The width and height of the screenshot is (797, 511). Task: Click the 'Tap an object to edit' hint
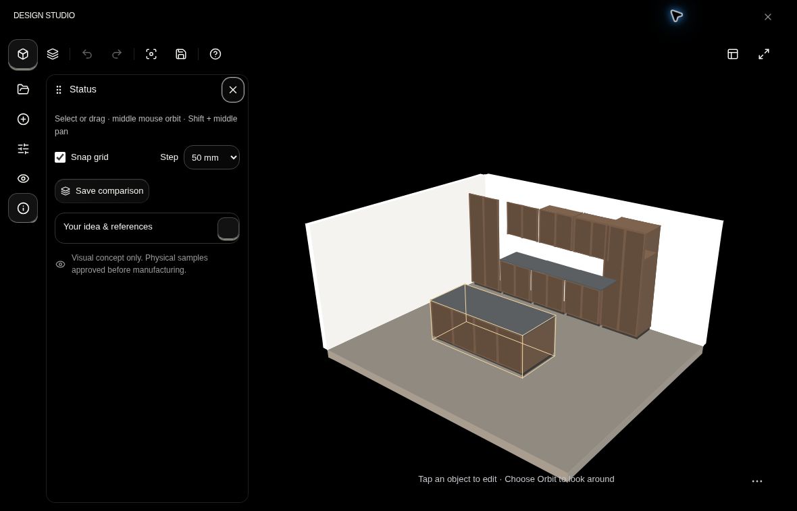[516, 479]
